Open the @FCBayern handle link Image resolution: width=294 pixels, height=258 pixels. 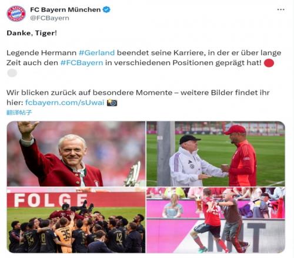click(49, 18)
